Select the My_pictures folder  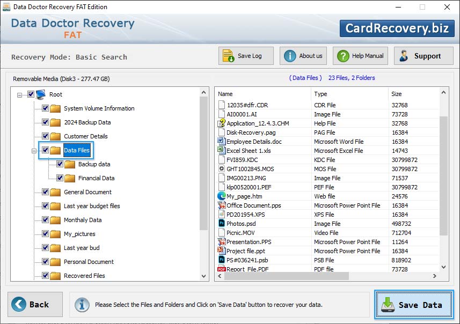click(79, 234)
